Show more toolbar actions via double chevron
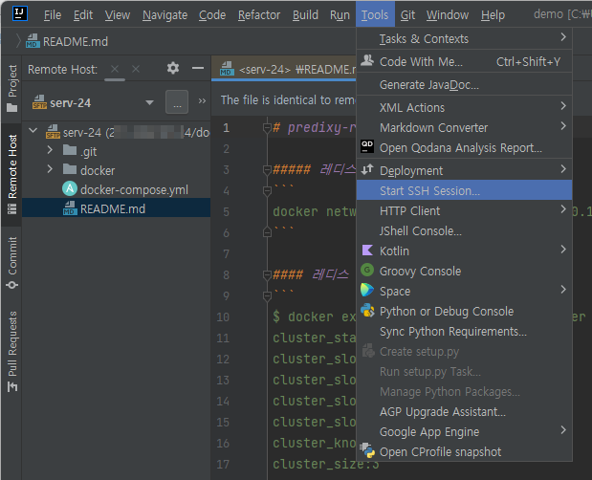The height and width of the screenshot is (480, 592). pyautogui.click(x=202, y=101)
